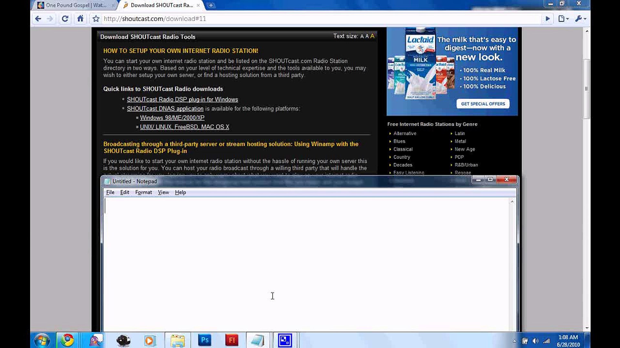
Task: Click the browser reload icon
Action: pos(65,19)
